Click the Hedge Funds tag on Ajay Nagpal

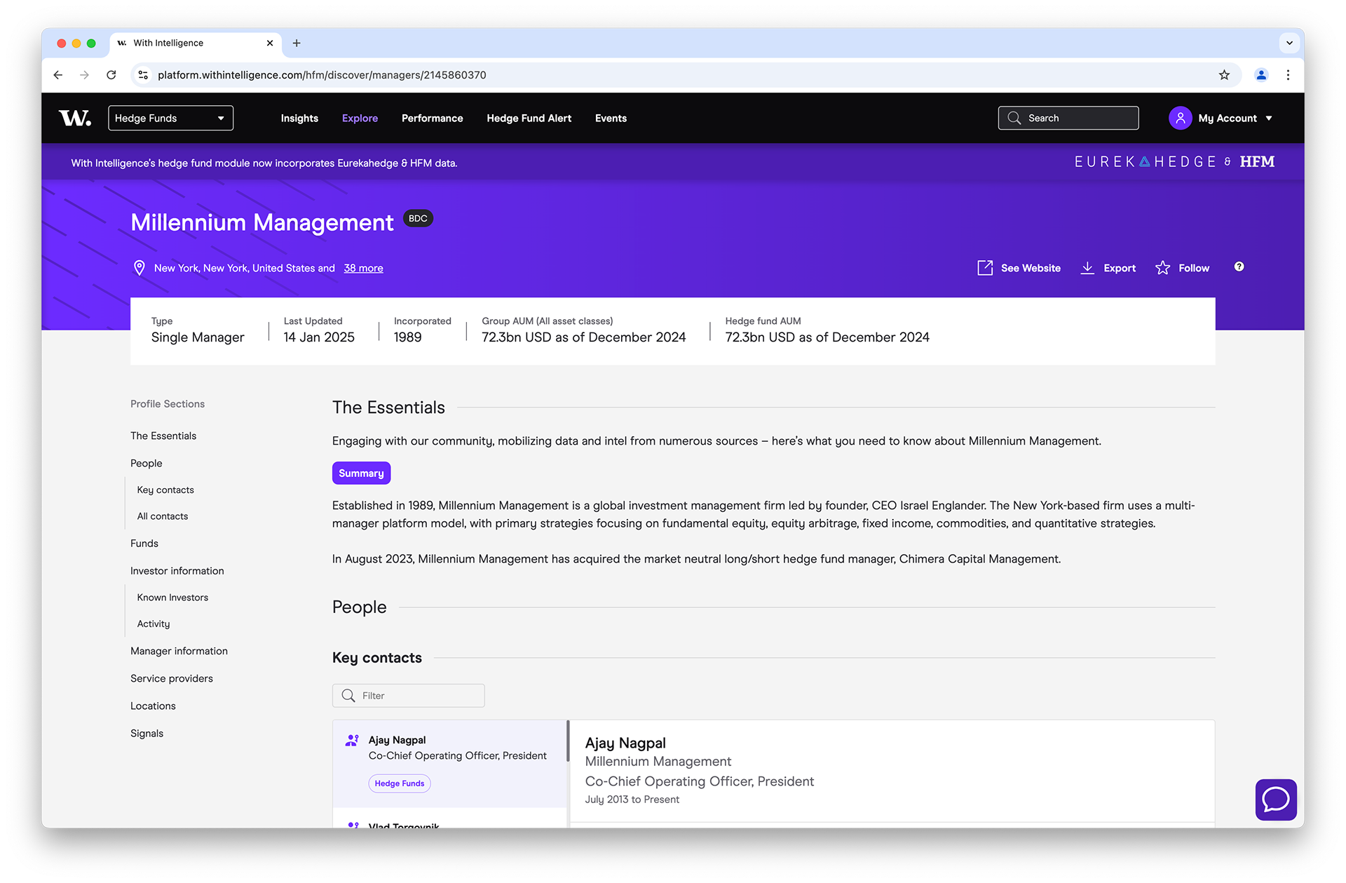pyautogui.click(x=400, y=783)
